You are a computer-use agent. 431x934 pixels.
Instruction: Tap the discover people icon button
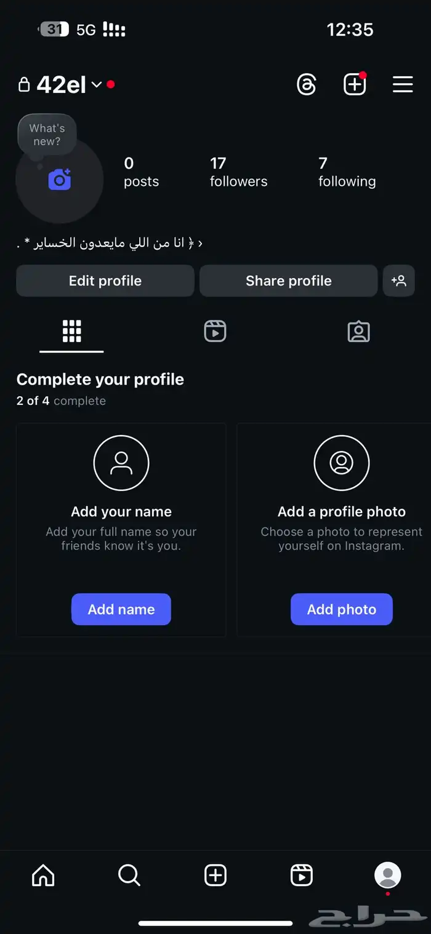399,281
